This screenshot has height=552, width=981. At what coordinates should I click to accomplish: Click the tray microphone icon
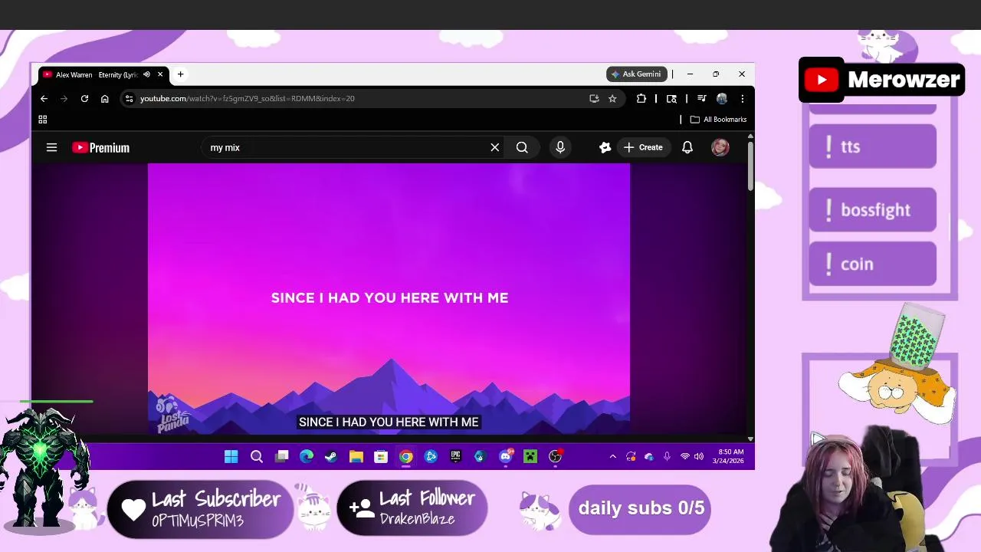pyautogui.click(x=667, y=457)
